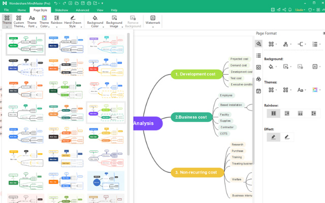
Task: Click the Watermark icon in right panel
Action: [315, 66]
